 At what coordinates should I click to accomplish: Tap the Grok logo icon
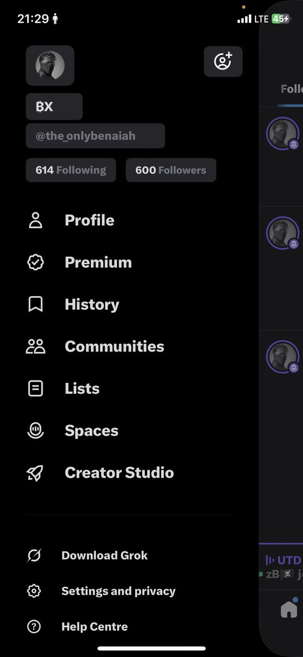(34, 556)
